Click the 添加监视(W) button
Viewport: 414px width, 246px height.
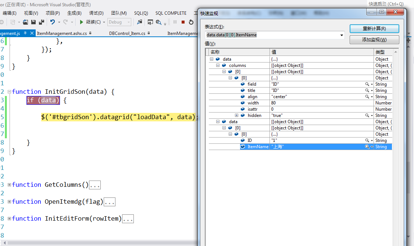(374, 40)
